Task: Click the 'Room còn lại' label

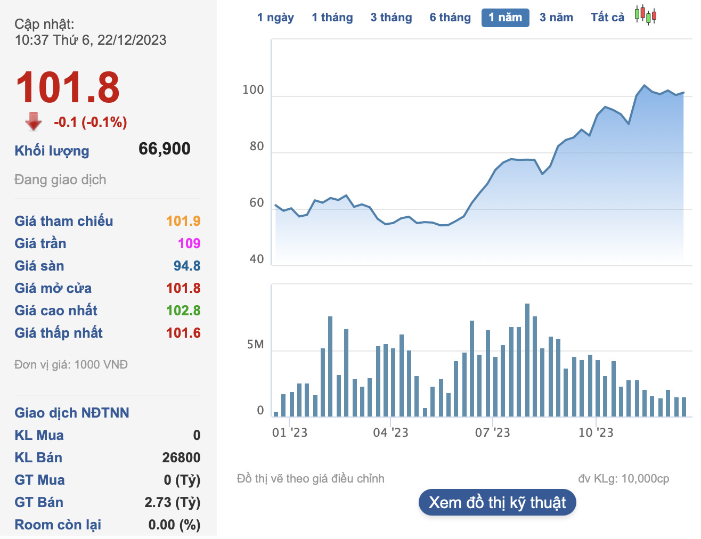Action: (x=58, y=525)
